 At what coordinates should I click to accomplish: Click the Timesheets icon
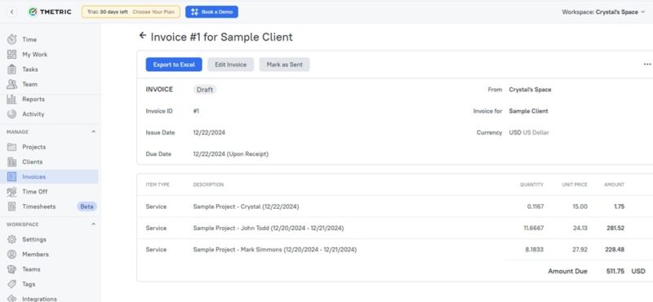[x=11, y=207]
